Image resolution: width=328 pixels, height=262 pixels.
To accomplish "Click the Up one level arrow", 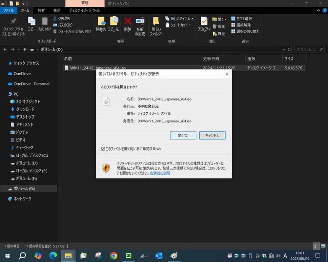I will coord(25,49).
